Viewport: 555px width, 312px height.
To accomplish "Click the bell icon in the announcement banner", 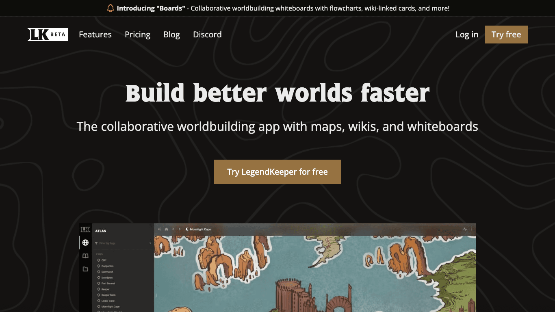I will 111,8.
